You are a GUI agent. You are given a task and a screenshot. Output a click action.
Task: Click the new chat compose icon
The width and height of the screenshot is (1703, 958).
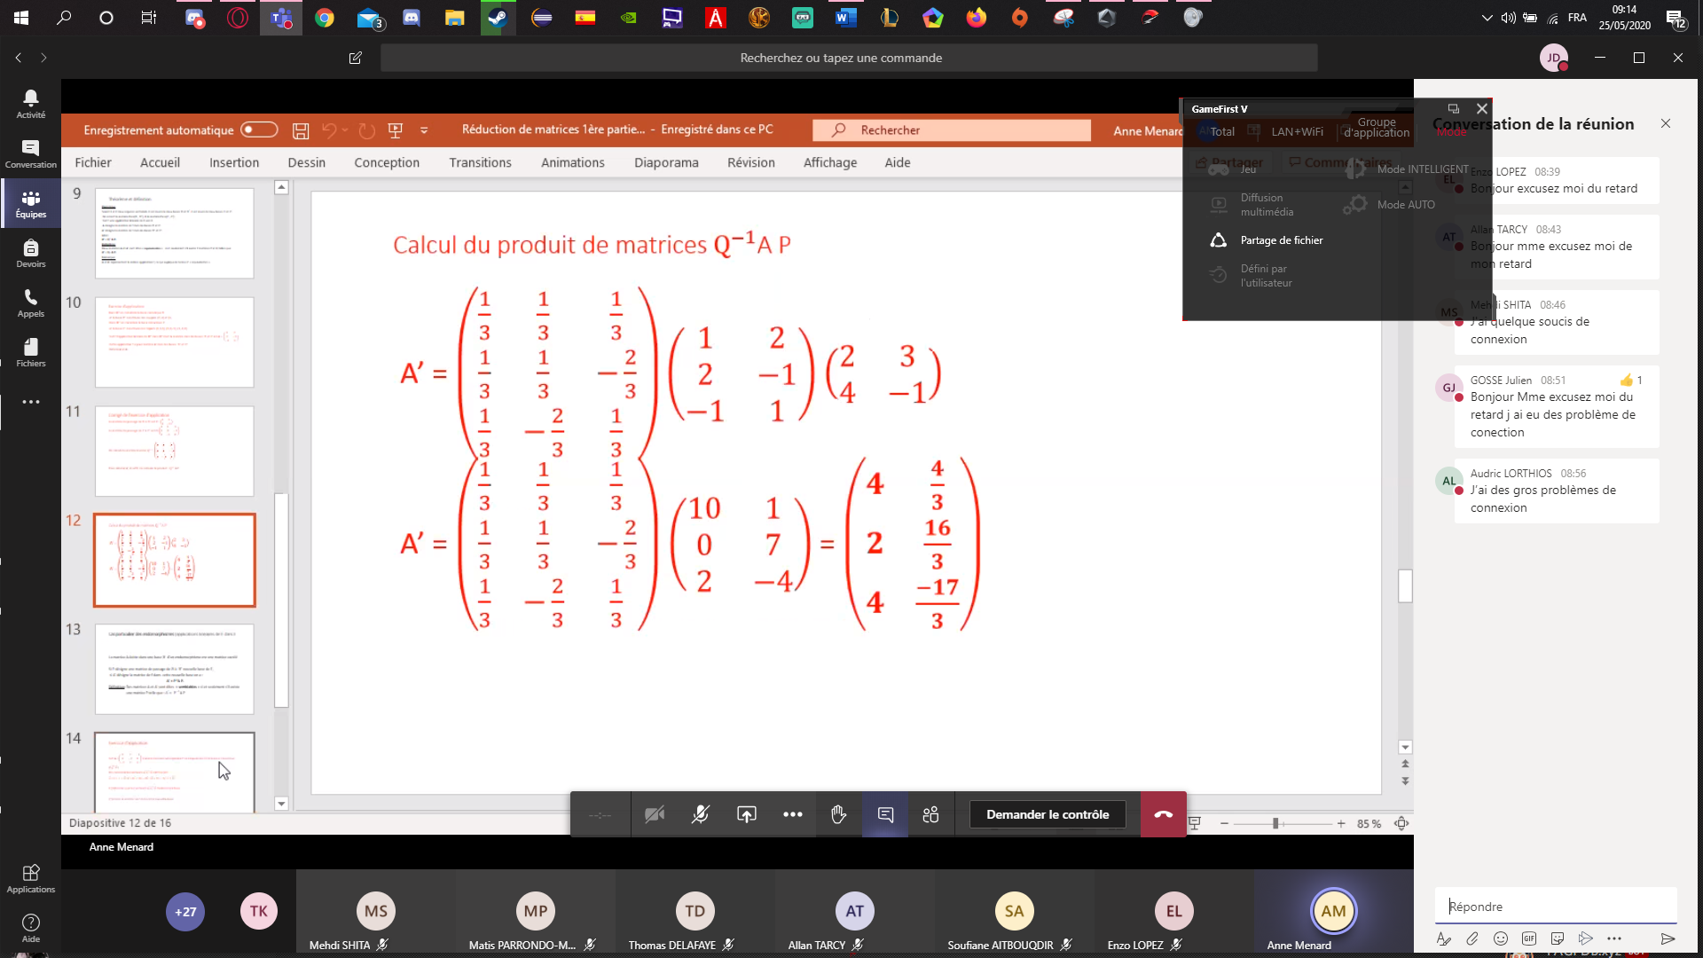[x=356, y=58]
